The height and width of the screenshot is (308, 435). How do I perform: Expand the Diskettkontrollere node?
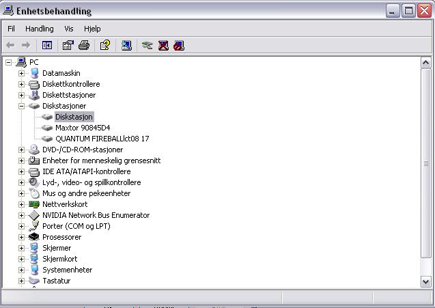[x=21, y=84]
